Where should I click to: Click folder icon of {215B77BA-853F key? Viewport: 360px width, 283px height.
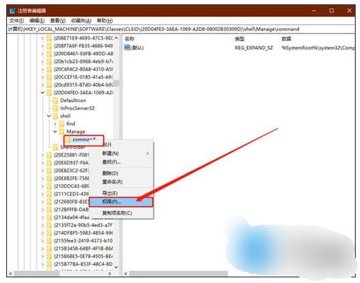coord(49,264)
